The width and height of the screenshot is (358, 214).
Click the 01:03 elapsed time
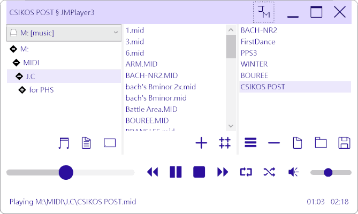tap(316, 202)
